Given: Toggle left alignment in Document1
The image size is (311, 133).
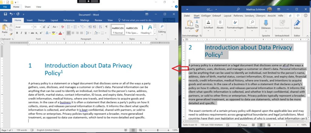Looking at the screenshot, I should [x=69, y=33].
